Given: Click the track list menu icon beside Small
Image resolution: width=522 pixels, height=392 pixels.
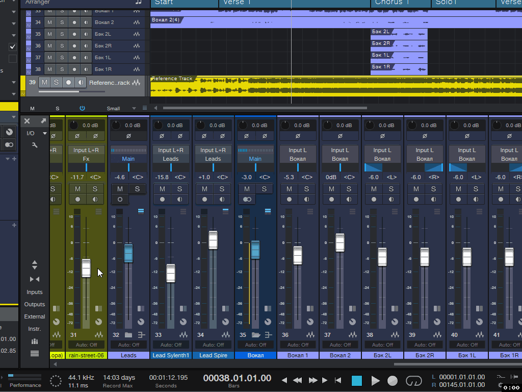Looking at the screenshot, I should 144,108.
